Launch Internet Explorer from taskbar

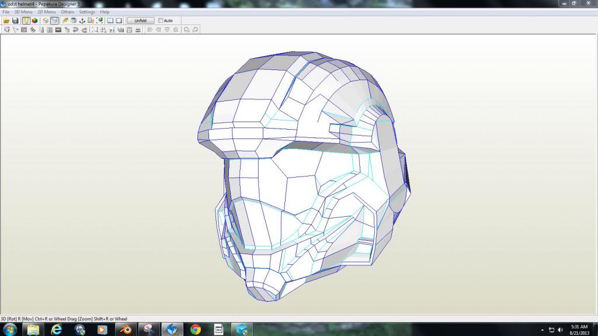coord(57,330)
